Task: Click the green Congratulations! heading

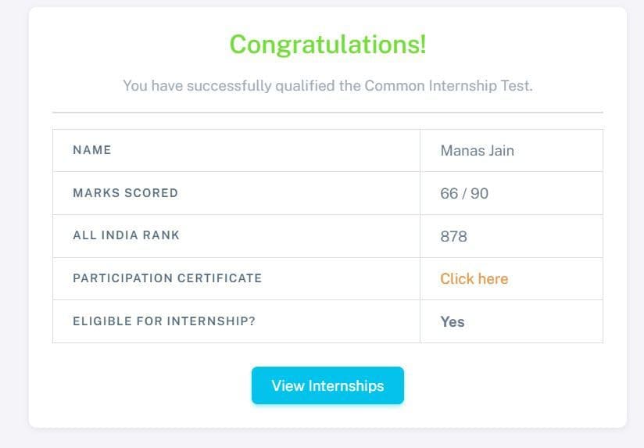Action: [327, 44]
